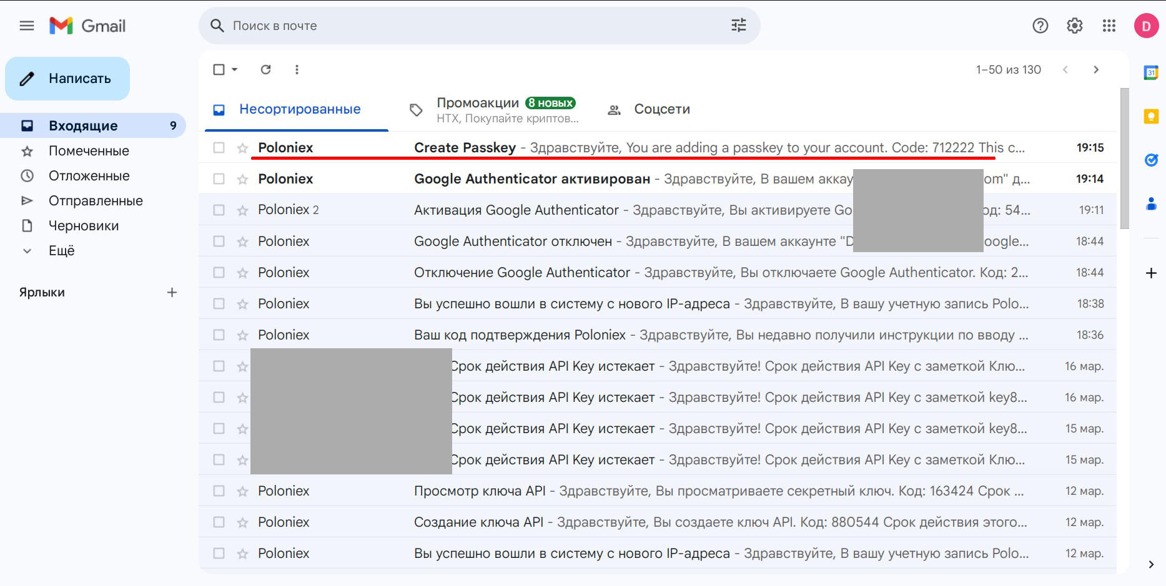This screenshot has height=586, width=1166.
Task: Star the Создание ключа API email
Action: pyautogui.click(x=242, y=522)
